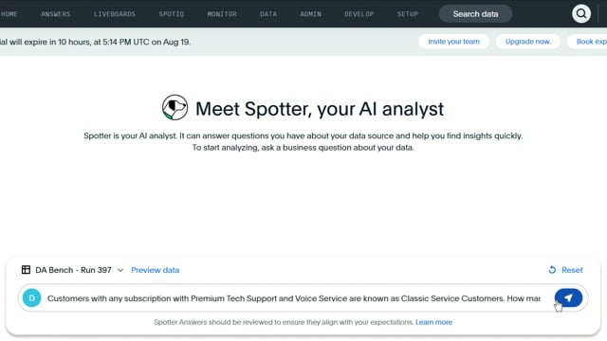Viewport: 607px width, 341px height.
Task: Click the magnifier search icon in header
Action: pyautogui.click(x=581, y=14)
